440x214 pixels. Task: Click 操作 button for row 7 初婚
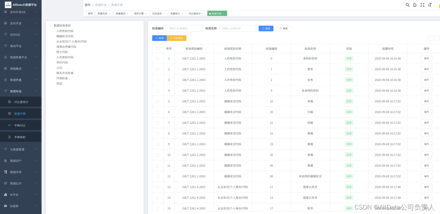(427, 123)
